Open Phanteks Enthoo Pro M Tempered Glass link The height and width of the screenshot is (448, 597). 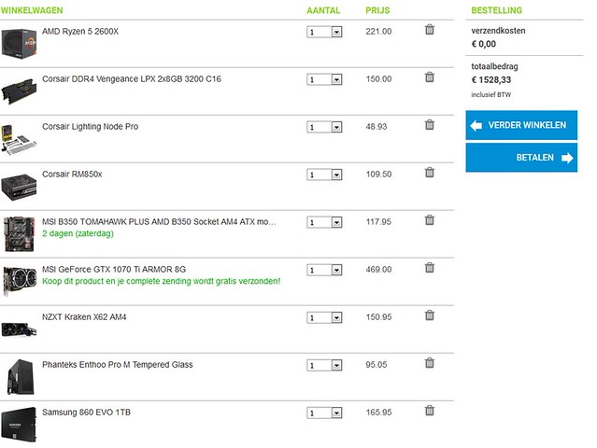tap(118, 364)
